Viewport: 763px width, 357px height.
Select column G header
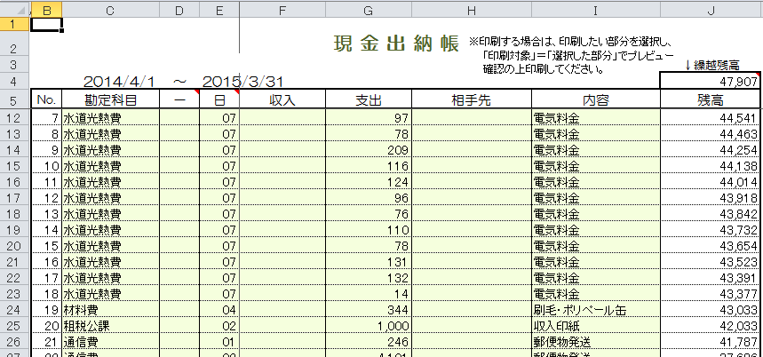click(x=368, y=8)
